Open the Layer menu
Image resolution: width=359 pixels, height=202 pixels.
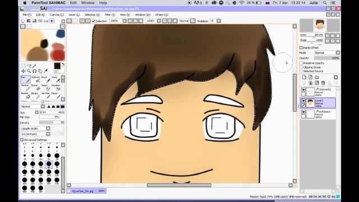74,15
